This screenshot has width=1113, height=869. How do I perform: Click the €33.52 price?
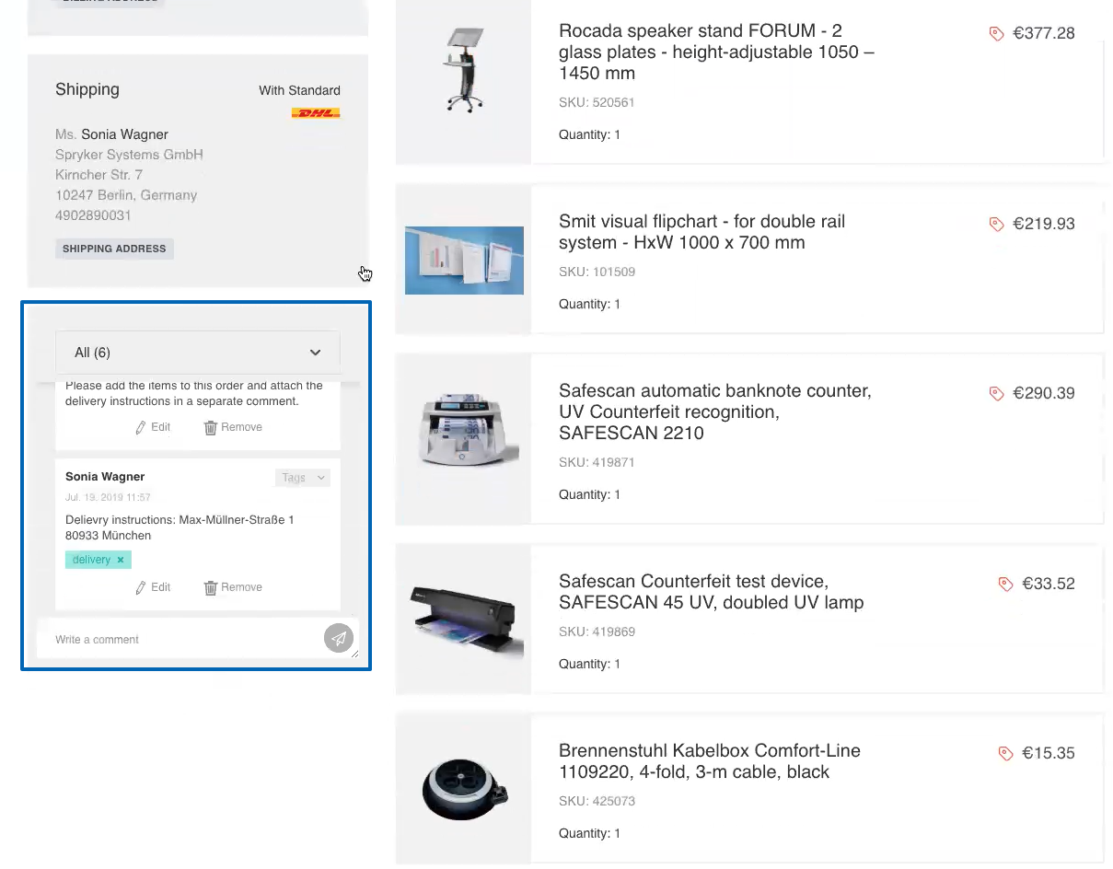coord(1049,584)
